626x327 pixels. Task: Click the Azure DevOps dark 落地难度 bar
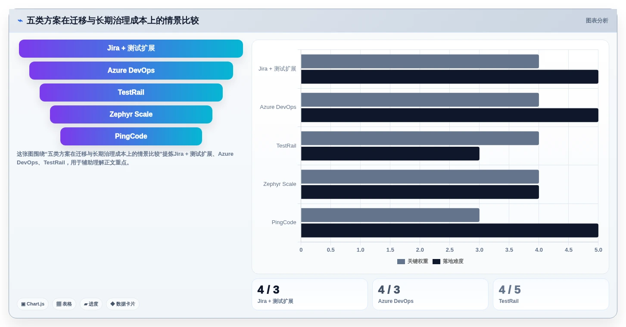[450, 115]
